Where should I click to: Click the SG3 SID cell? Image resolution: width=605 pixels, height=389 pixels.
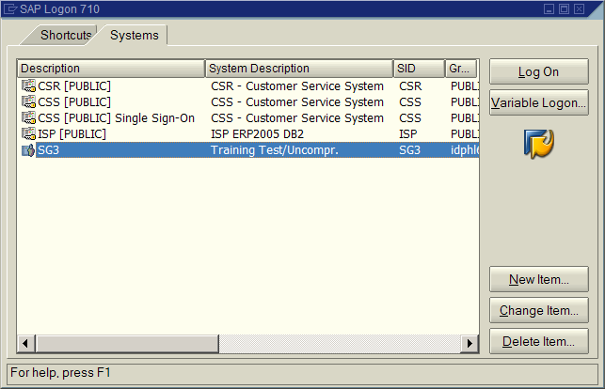[x=409, y=150]
